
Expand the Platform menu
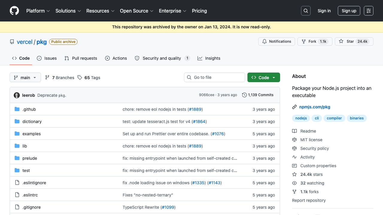click(x=38, y=11)
